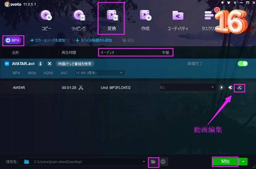The height and width of the screenshot is (169, 256).
Task: Click the DVDFab logo in title bar
Action: click(13, 4)
